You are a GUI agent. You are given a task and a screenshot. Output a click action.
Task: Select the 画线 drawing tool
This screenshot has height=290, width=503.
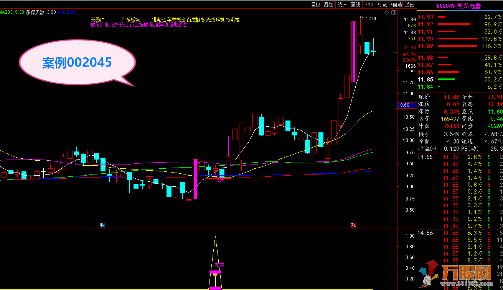(356, 5)
